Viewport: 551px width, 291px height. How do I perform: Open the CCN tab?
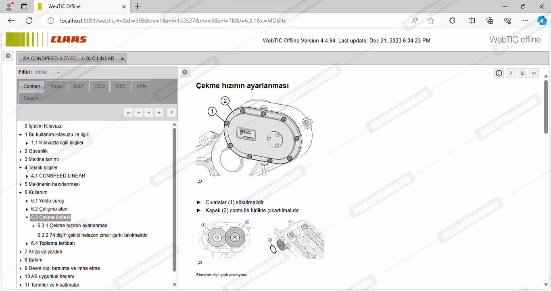(99, 86)
